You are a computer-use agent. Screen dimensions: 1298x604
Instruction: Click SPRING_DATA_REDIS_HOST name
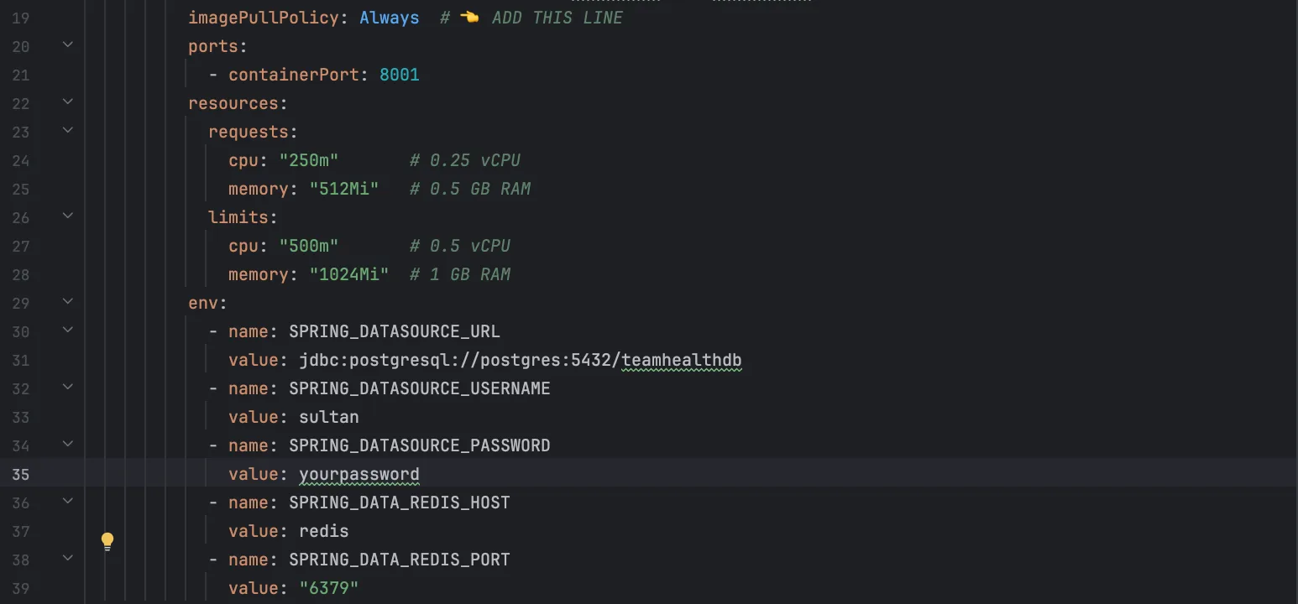400,502
